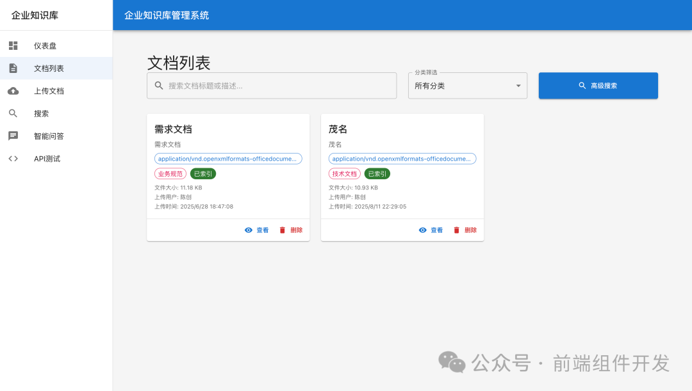
Task: Expand the 分类筛选 selection arrow
Action: point(519,86)
